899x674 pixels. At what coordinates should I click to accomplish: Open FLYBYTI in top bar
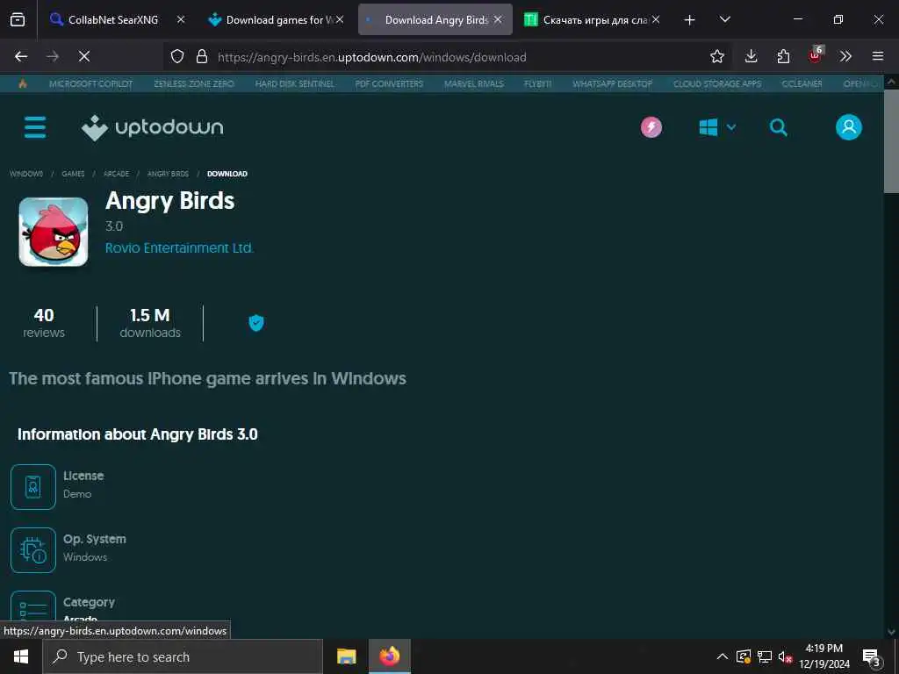point(538,83)
